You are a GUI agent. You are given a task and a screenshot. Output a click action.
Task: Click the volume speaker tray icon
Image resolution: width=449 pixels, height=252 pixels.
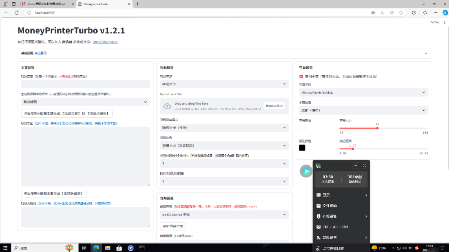tap(404, 248)
